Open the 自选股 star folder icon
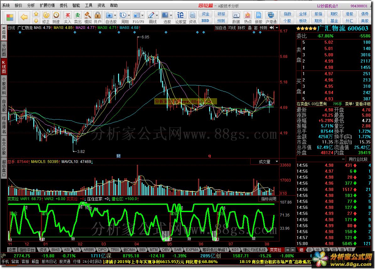 [x=109, y=15]
